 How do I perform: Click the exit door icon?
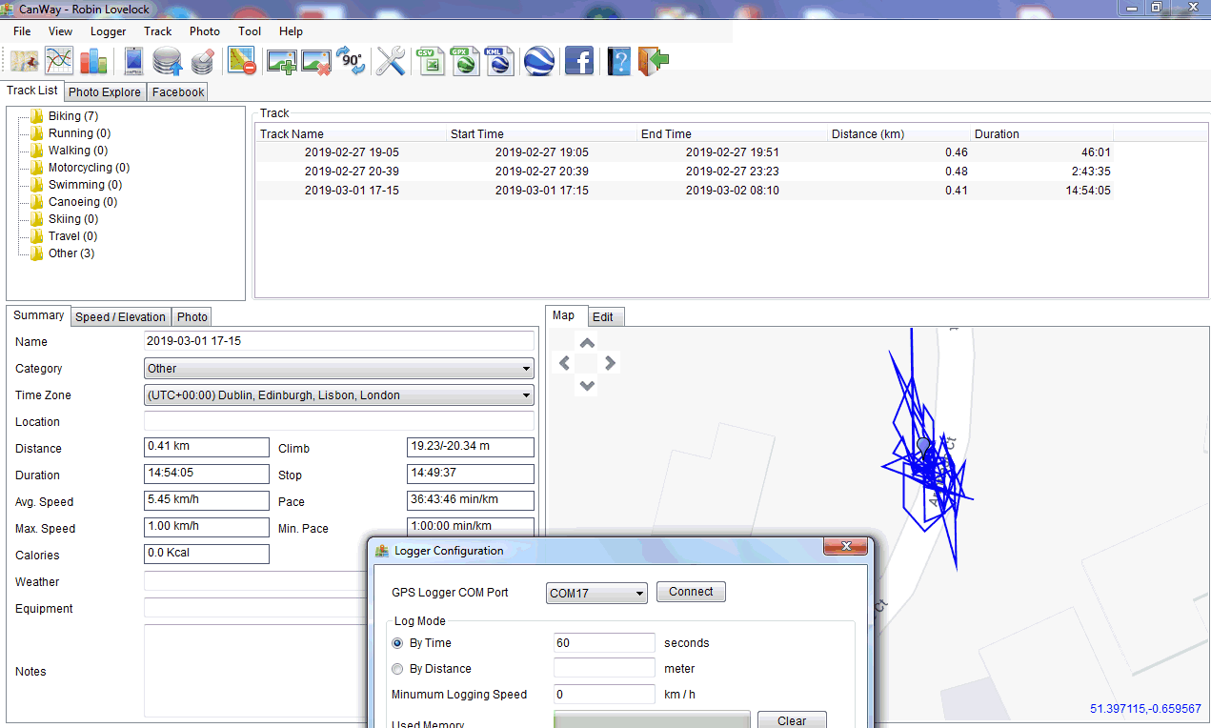tap(654, 62)
